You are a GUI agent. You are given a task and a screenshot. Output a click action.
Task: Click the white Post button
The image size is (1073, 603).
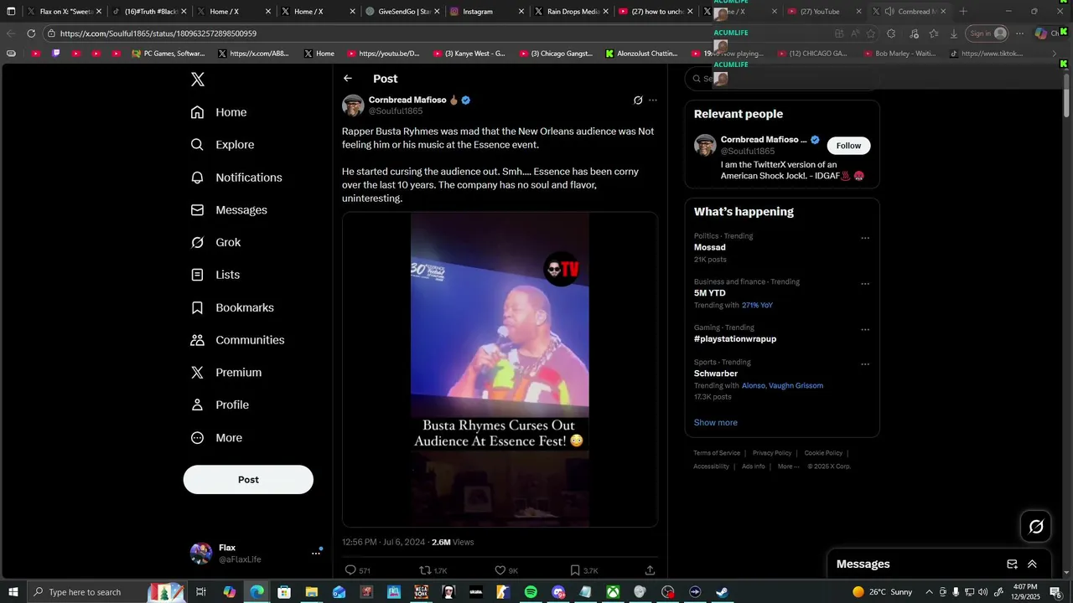tap(248, 480)
